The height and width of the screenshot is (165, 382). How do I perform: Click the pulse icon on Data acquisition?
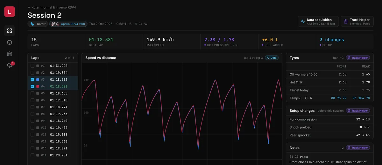pyautogui.click(x=302, y=22)
